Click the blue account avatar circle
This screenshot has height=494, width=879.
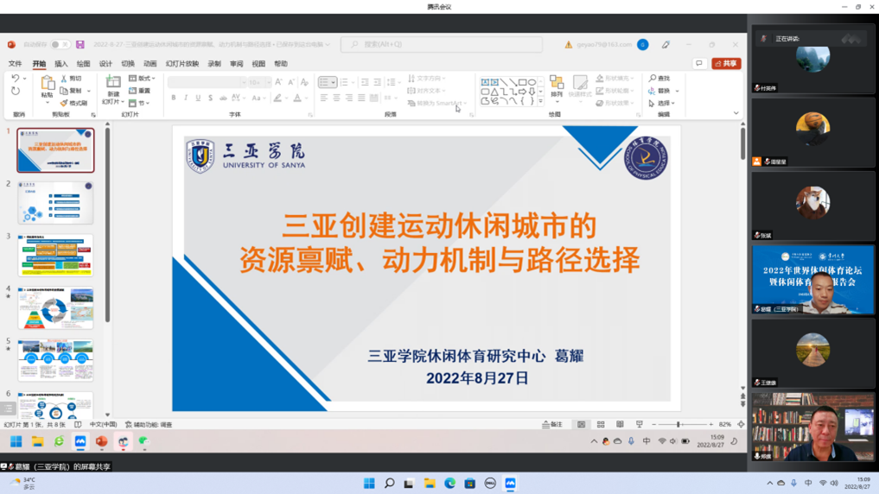coord(643,44)
